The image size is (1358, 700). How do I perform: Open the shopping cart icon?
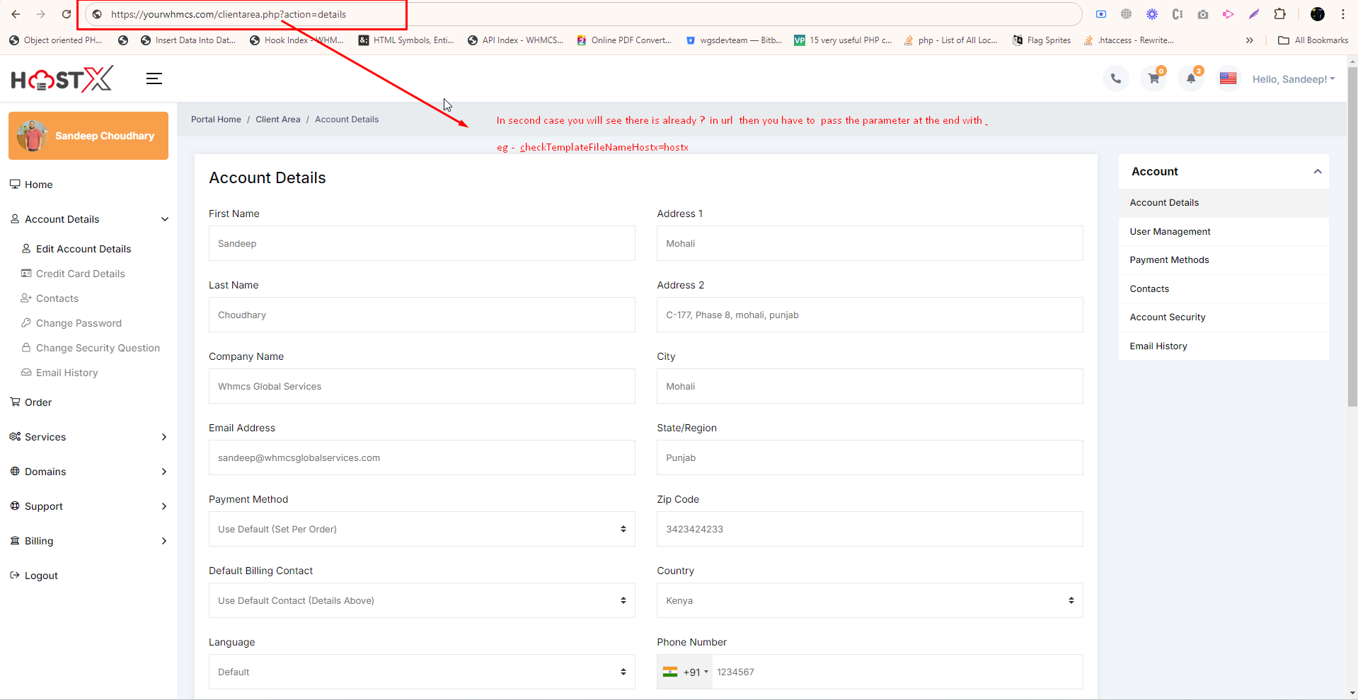pos(1153,78)
